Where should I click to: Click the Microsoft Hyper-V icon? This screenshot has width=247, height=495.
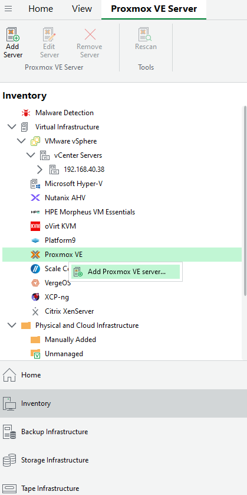pos(35,184)
